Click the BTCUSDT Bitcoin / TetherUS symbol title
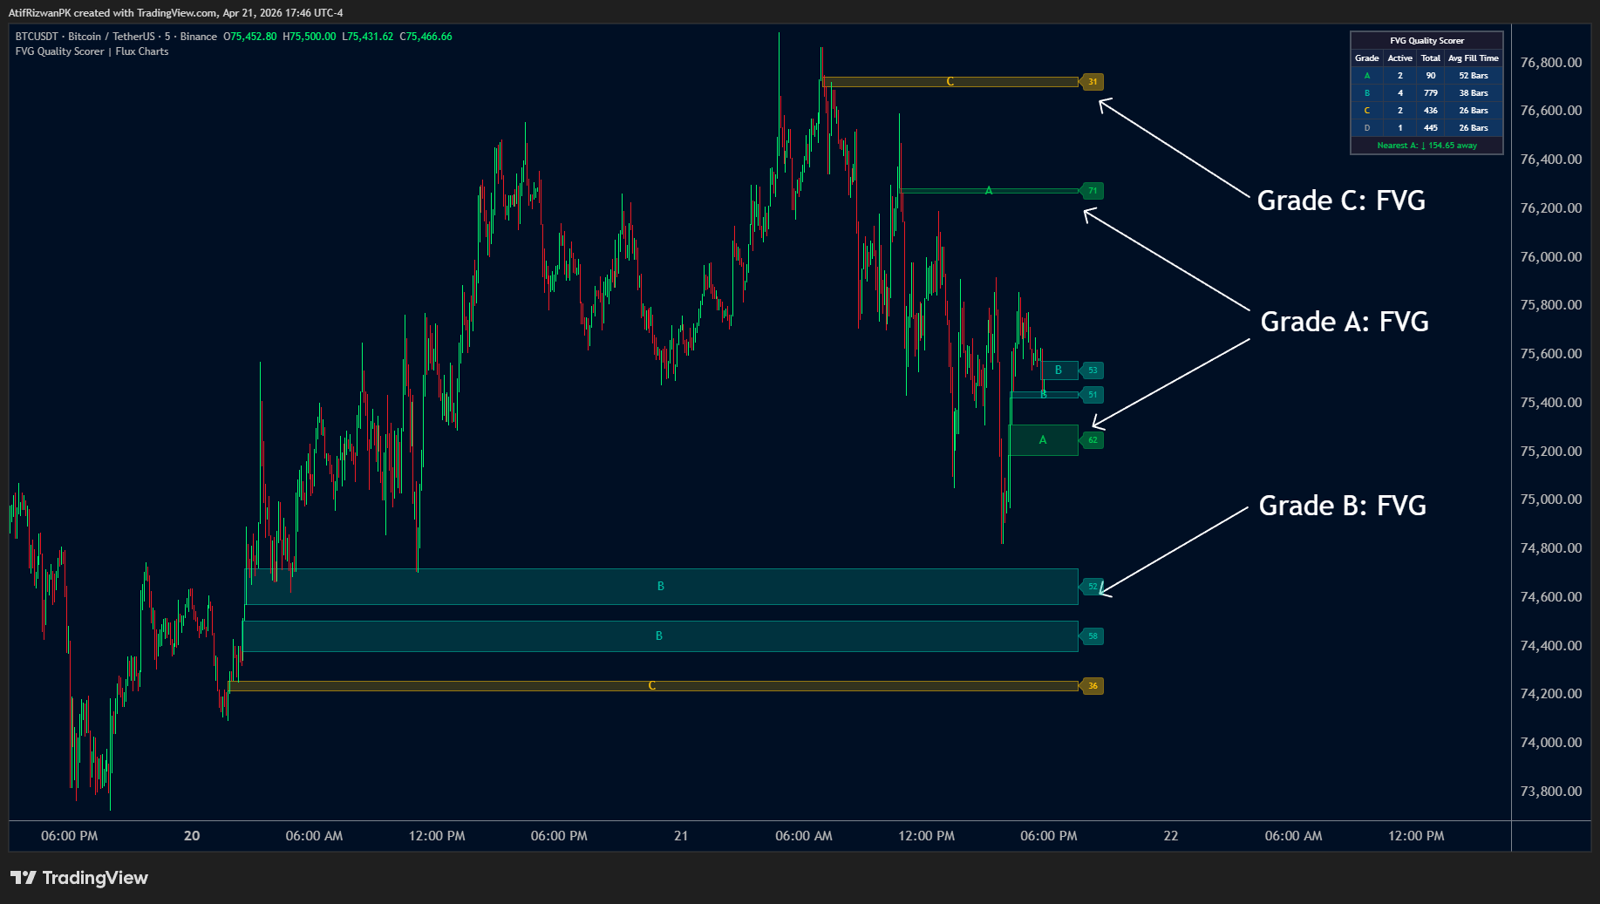1600x904 pixels. click(116, 37)
